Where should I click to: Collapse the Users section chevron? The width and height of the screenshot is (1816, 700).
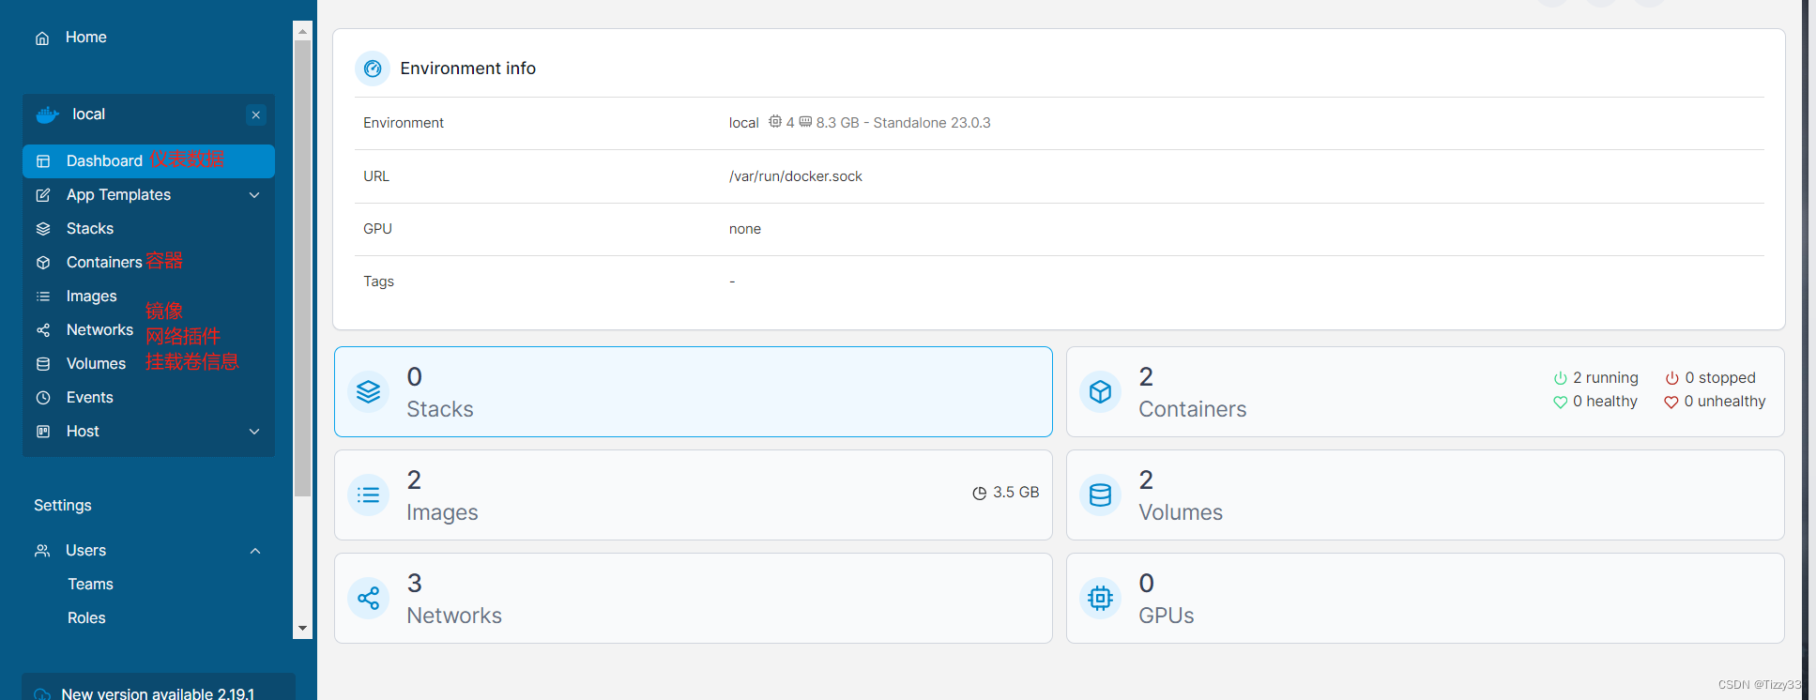pos(255,551)
